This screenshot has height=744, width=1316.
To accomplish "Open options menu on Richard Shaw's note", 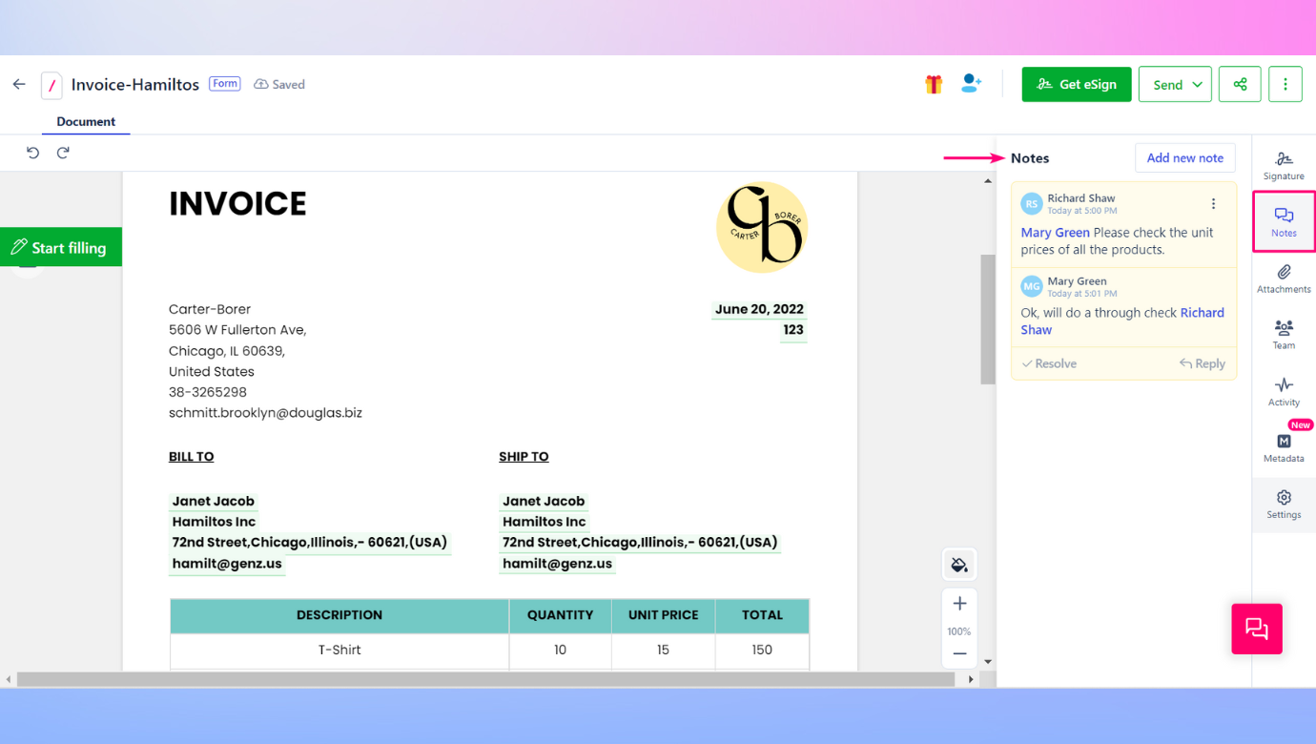I will pos(1213,202).
